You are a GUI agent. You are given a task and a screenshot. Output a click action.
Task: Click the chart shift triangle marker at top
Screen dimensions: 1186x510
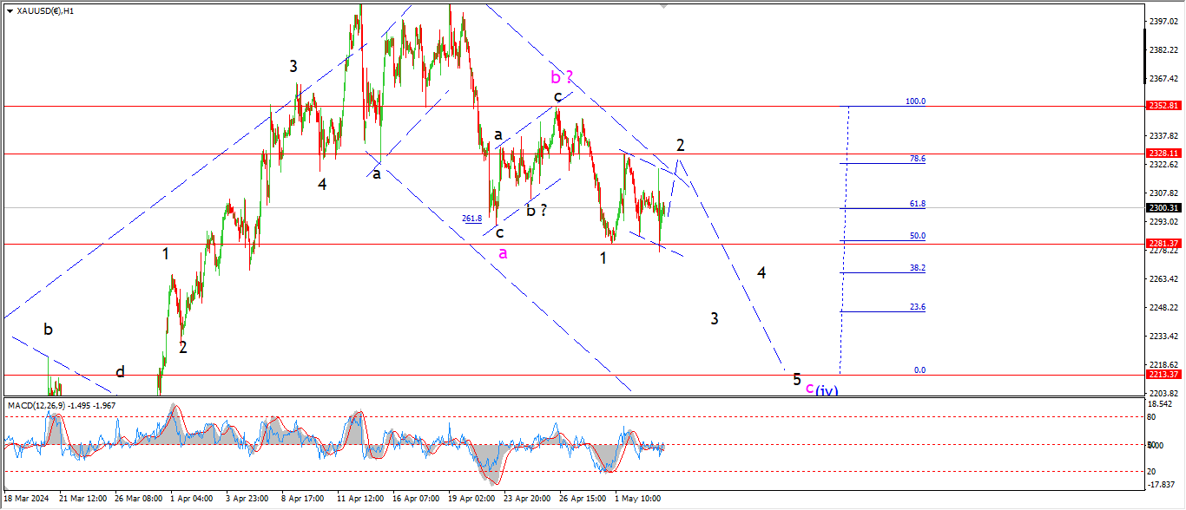(x=665, y=5)
